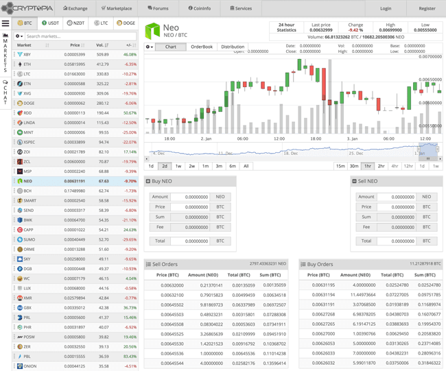This screenshot has height=371, width=446.
Task: Set chart range to 6m
Action: 233,166
